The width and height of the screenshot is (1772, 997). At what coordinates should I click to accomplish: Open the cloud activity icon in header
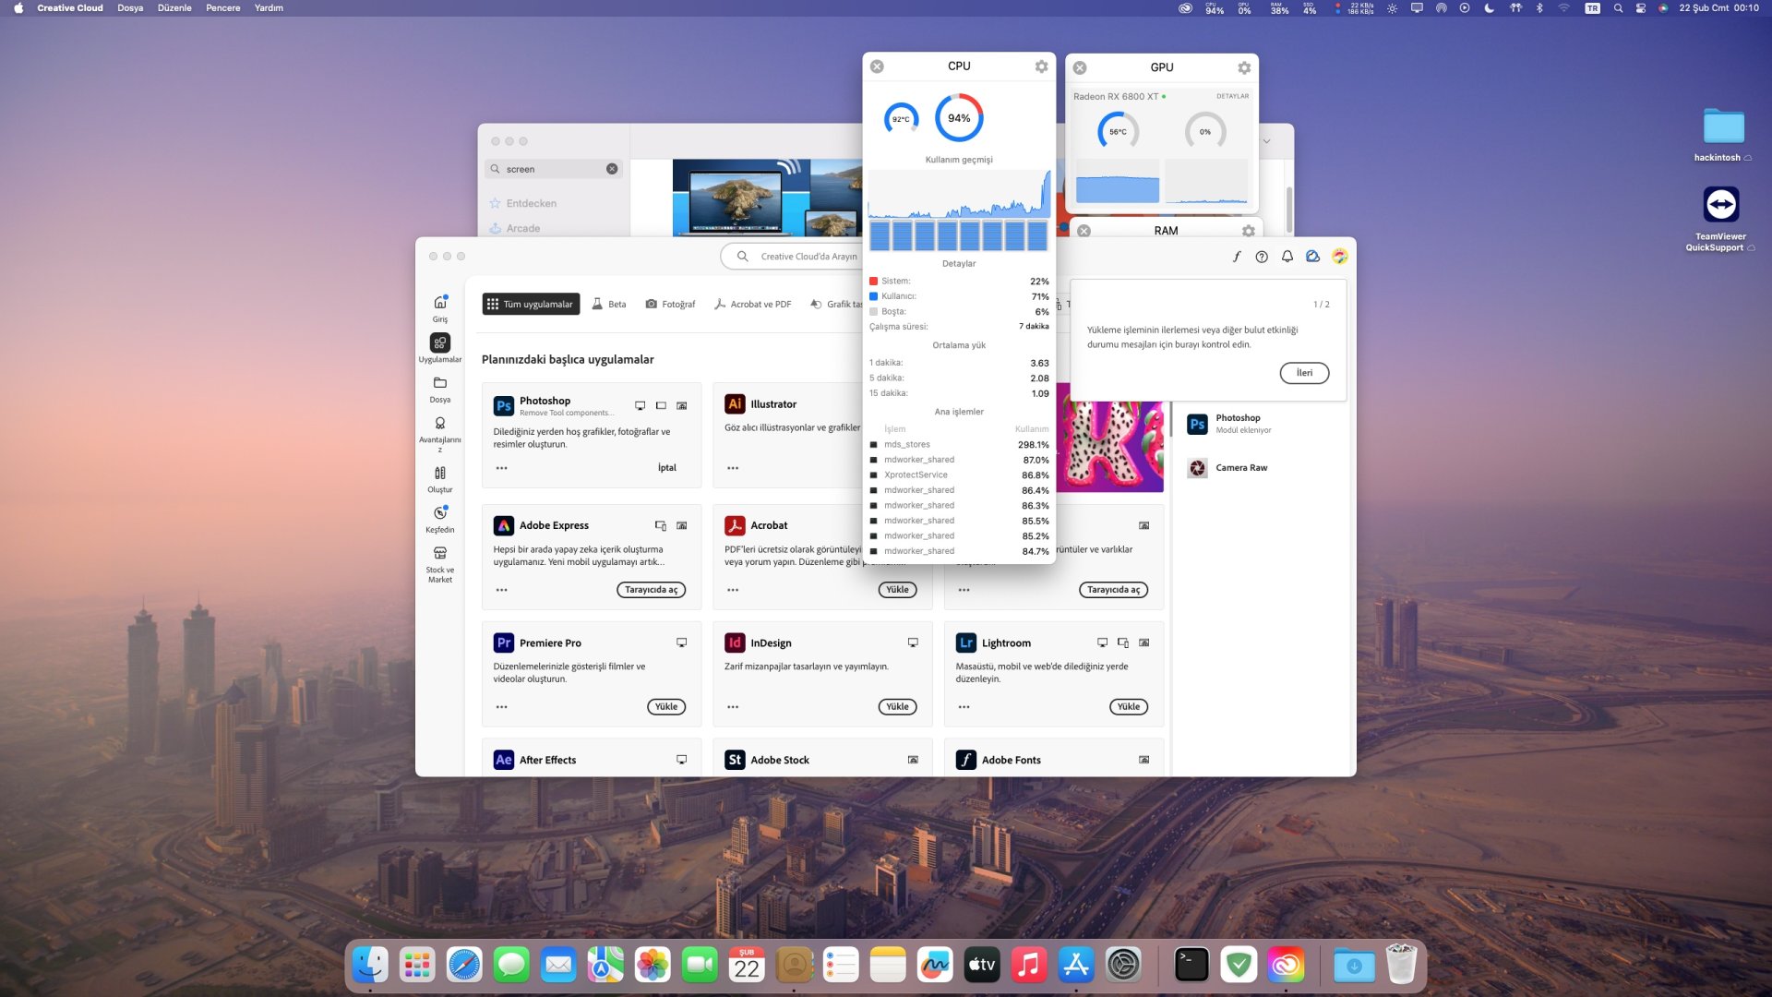1312,257
